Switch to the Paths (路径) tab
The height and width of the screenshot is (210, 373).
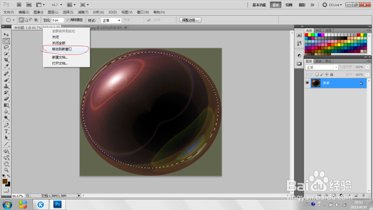(x=328, y=61)
